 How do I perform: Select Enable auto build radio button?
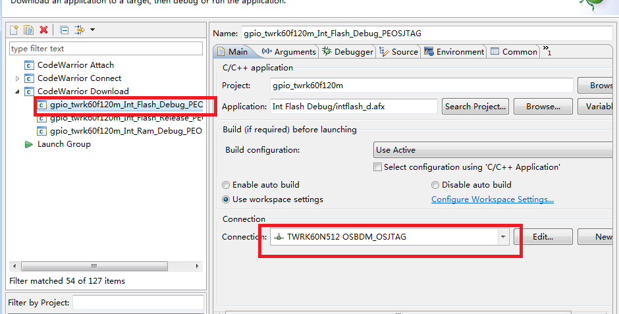coord(226,185)
